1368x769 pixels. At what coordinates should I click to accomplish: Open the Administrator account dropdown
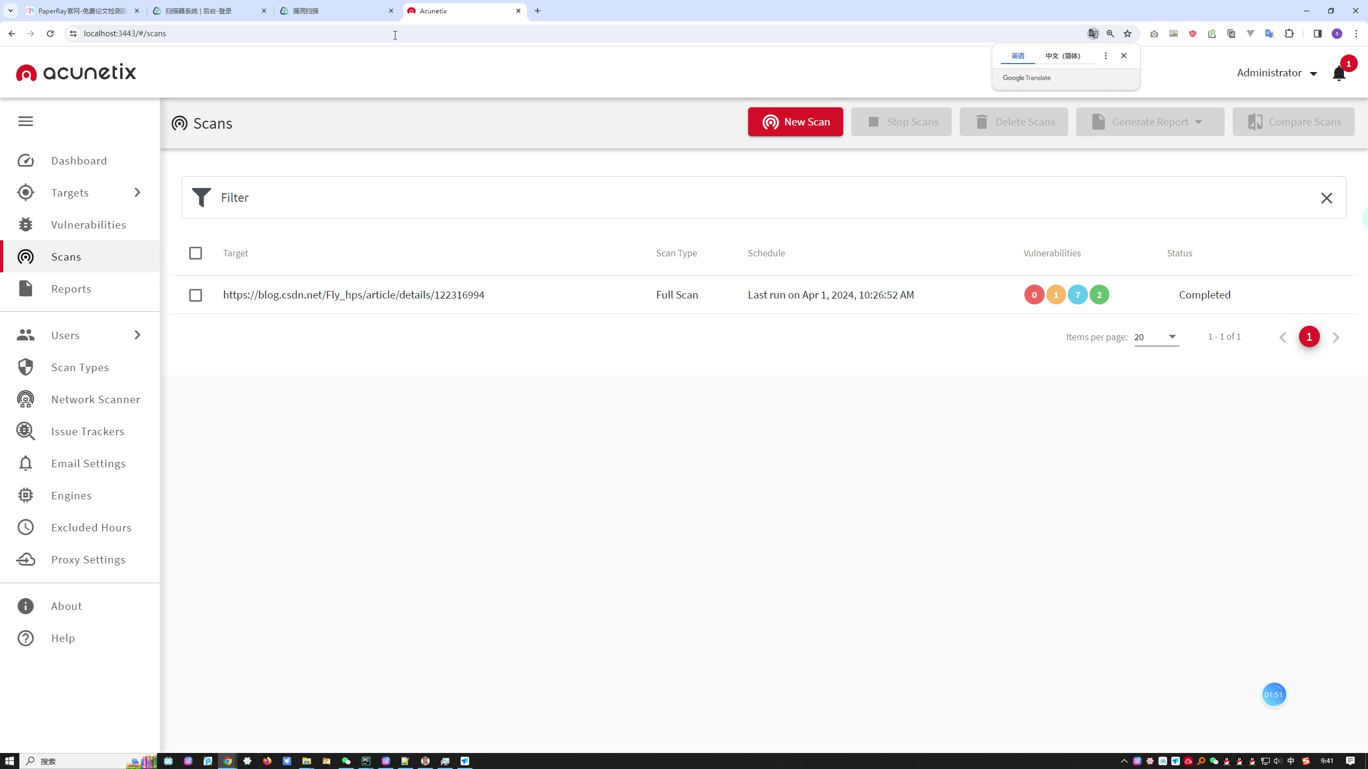coord(1277,73)
